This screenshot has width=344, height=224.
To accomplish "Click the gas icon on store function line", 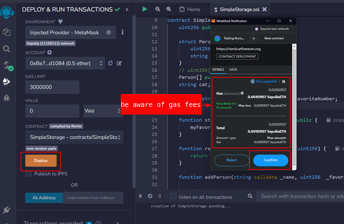I will point(329,120).
